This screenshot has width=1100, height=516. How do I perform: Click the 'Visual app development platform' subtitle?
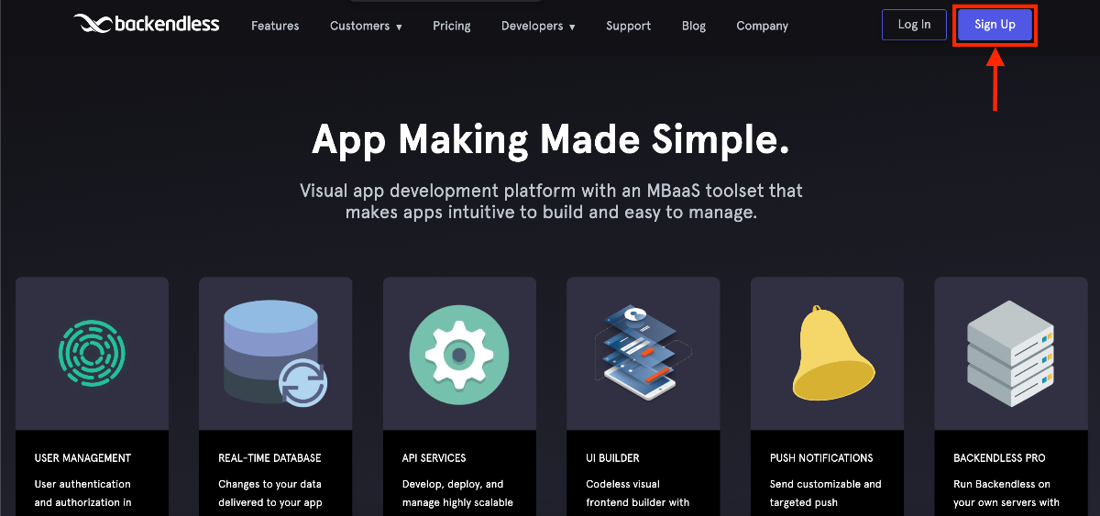tap(551, 202)
